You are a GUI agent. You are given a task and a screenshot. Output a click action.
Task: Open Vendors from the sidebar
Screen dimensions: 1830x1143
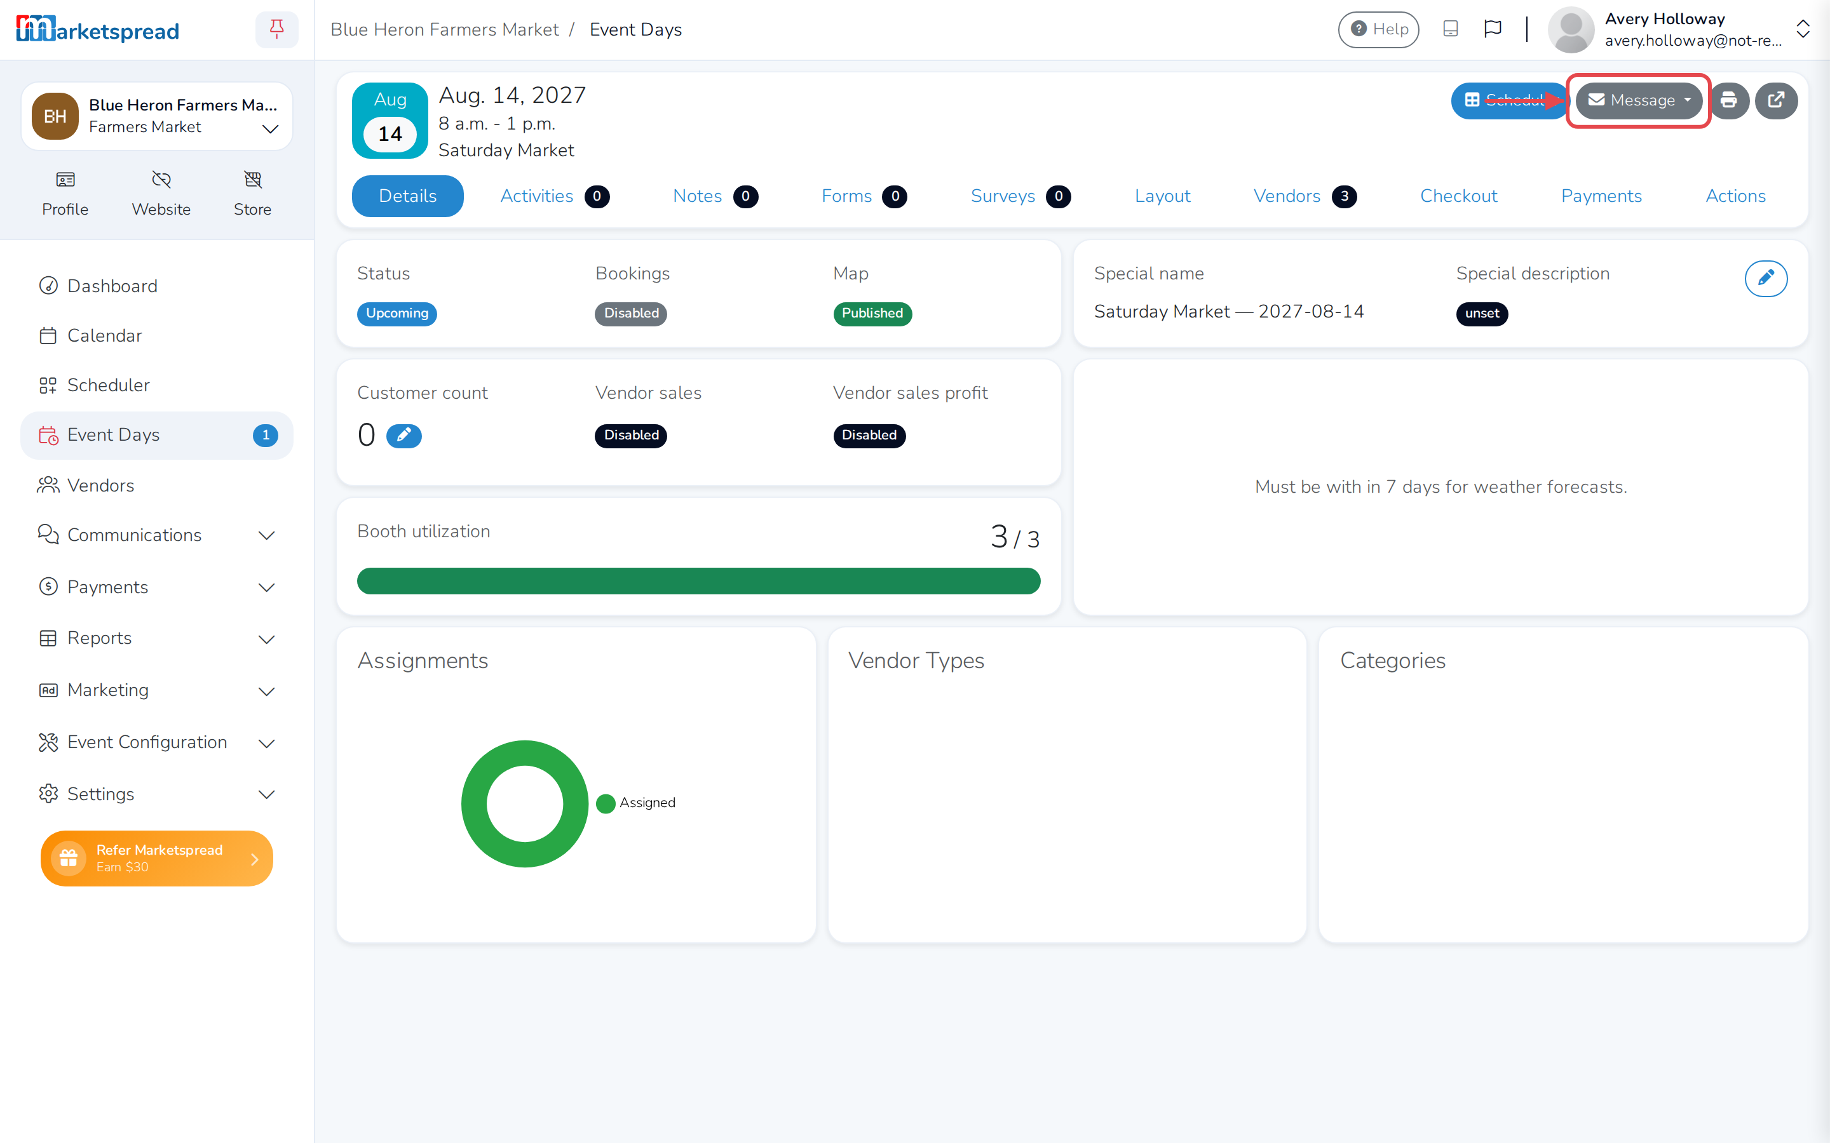click(x=156, y=485)
